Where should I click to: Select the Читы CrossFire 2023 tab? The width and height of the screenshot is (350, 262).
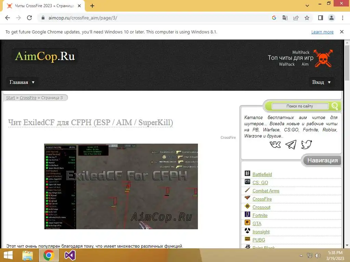pos(43,6)
